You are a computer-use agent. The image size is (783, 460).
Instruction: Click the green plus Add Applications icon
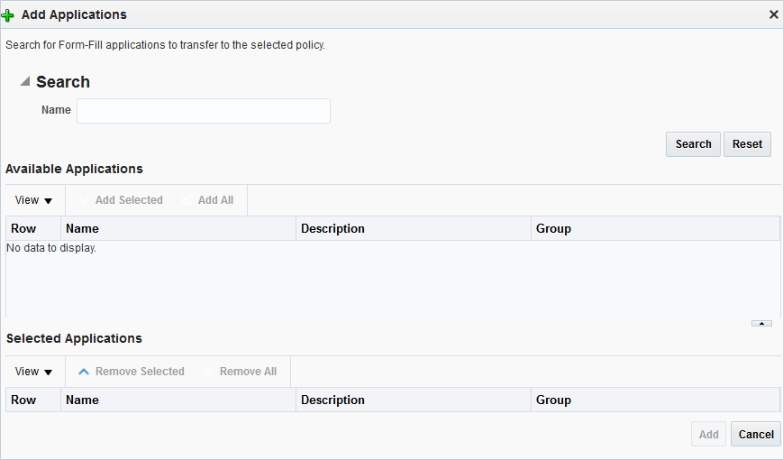7,15
